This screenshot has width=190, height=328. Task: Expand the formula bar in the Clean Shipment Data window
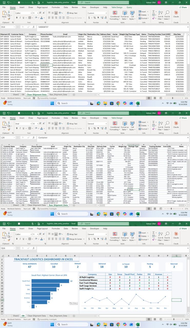coord(187,27)
